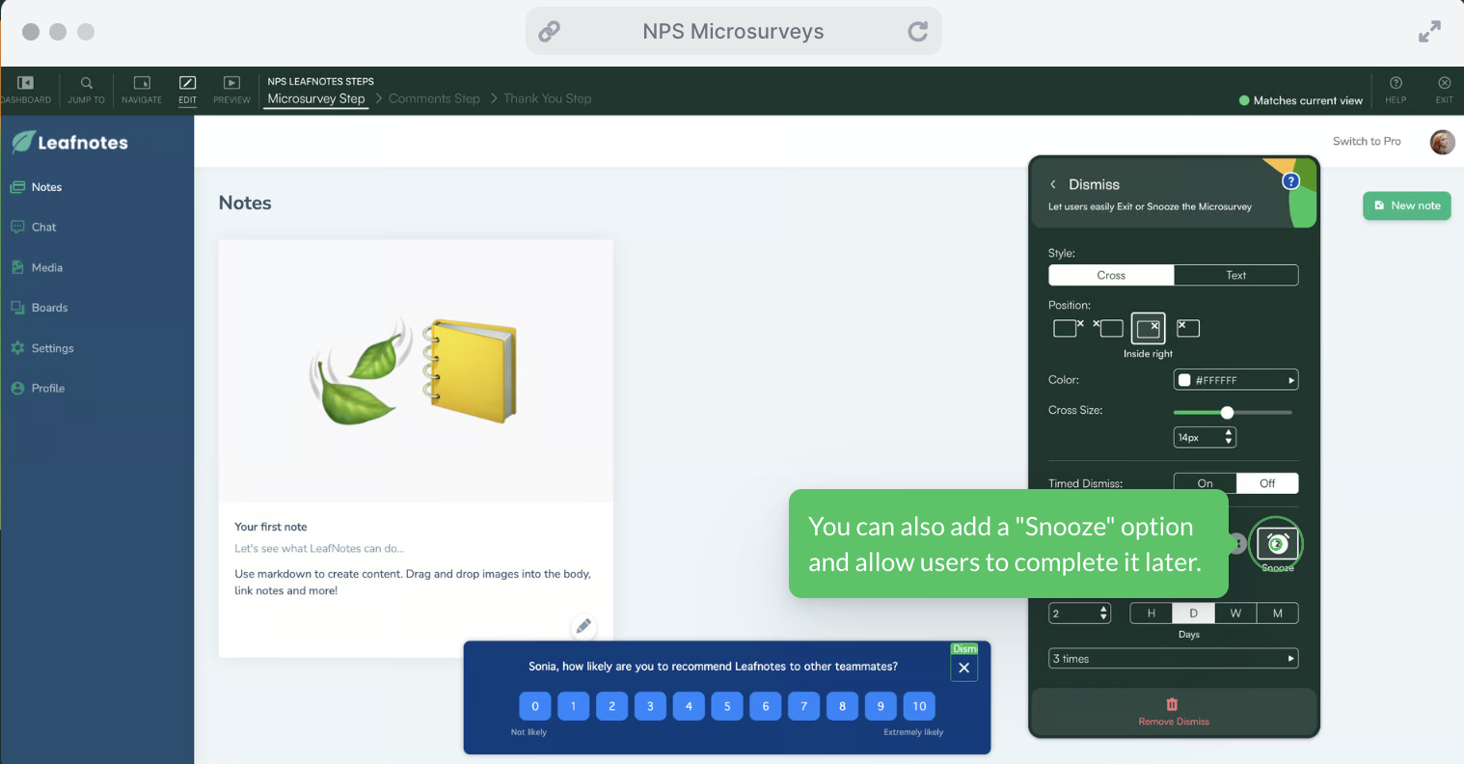Click the Switch to Pro link
1464x764 pixels.
click(1367, 141)
